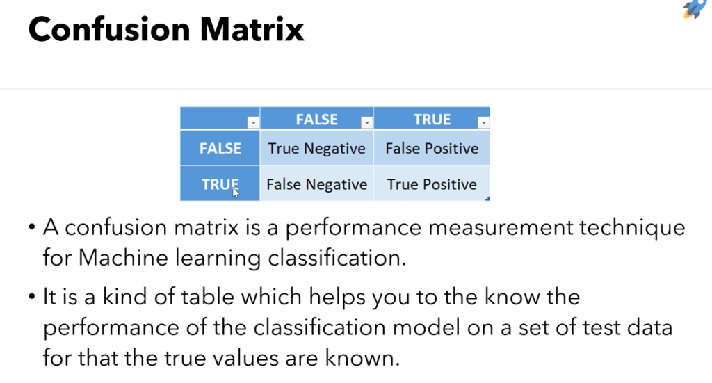Open the filter dropdown in the TRUE column header
This screenshot has height=383, width=712.
point(483,123)
